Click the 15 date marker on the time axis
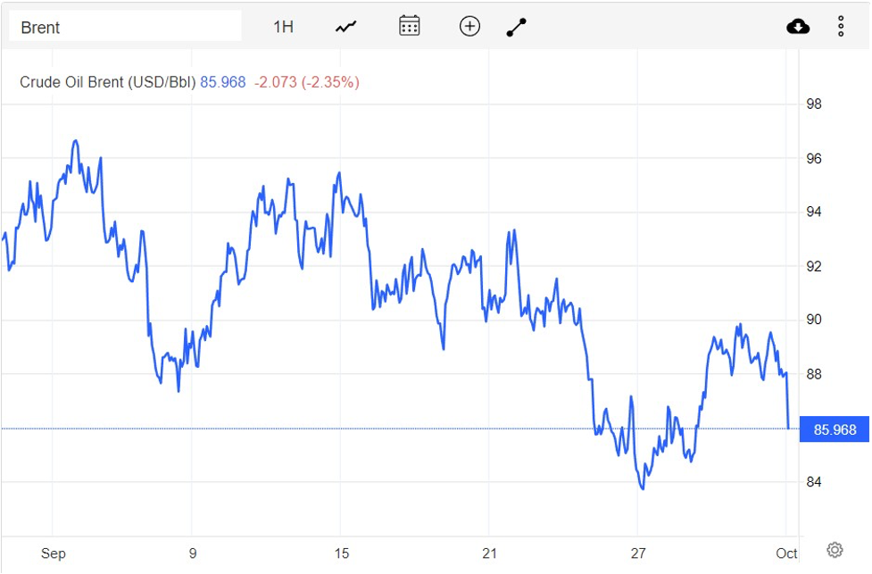 click(341, 553)
